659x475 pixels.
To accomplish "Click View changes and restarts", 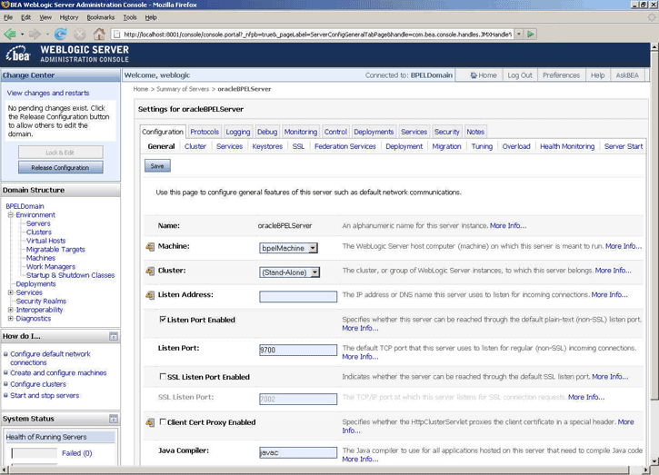I will tap(48, 94).
